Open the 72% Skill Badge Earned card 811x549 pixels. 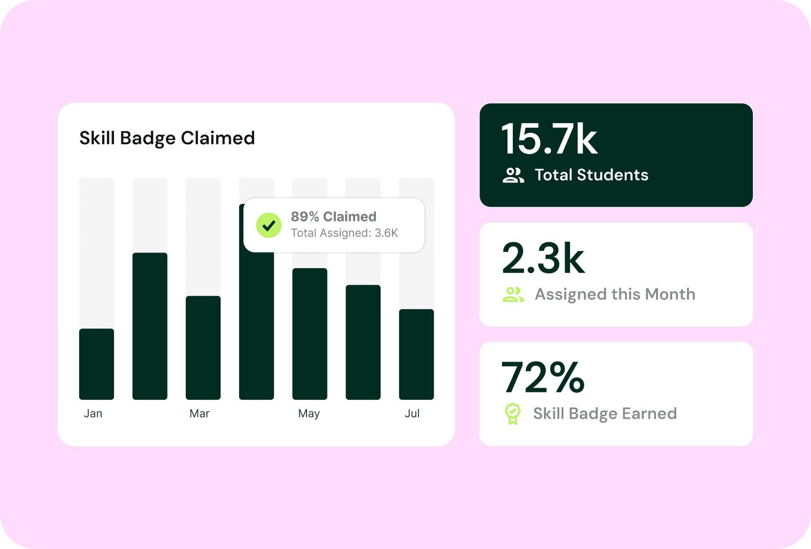point(616,394)
